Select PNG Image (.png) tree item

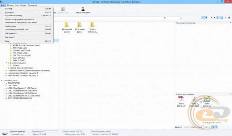point(20,53)
